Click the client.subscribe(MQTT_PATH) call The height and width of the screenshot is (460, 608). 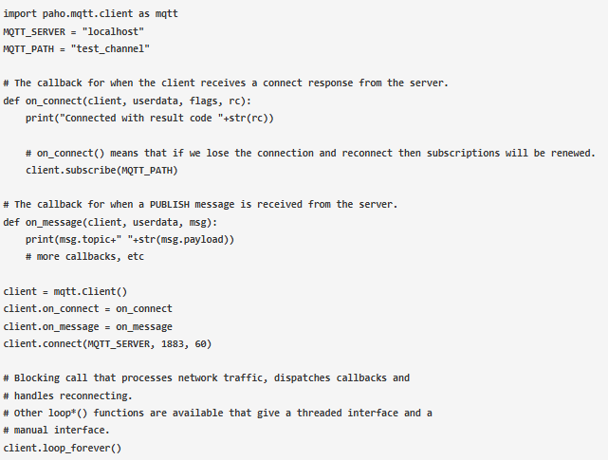pos(101,170)
